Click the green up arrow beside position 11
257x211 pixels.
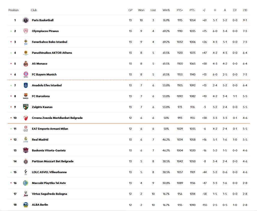coord(11,129)
